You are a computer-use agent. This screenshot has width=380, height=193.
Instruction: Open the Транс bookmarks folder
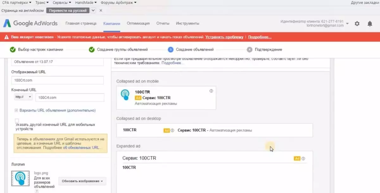(x=42, y=3)
